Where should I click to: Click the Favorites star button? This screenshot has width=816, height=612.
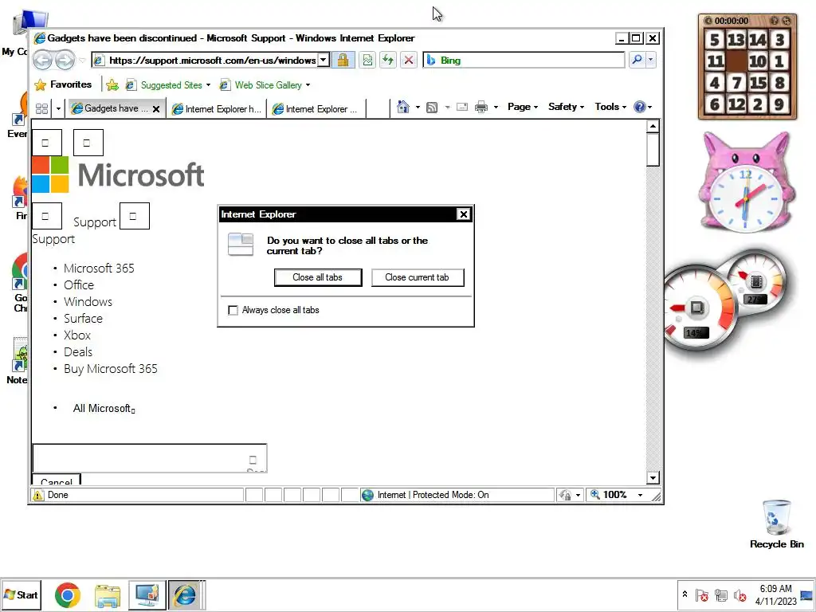point(63,84)
